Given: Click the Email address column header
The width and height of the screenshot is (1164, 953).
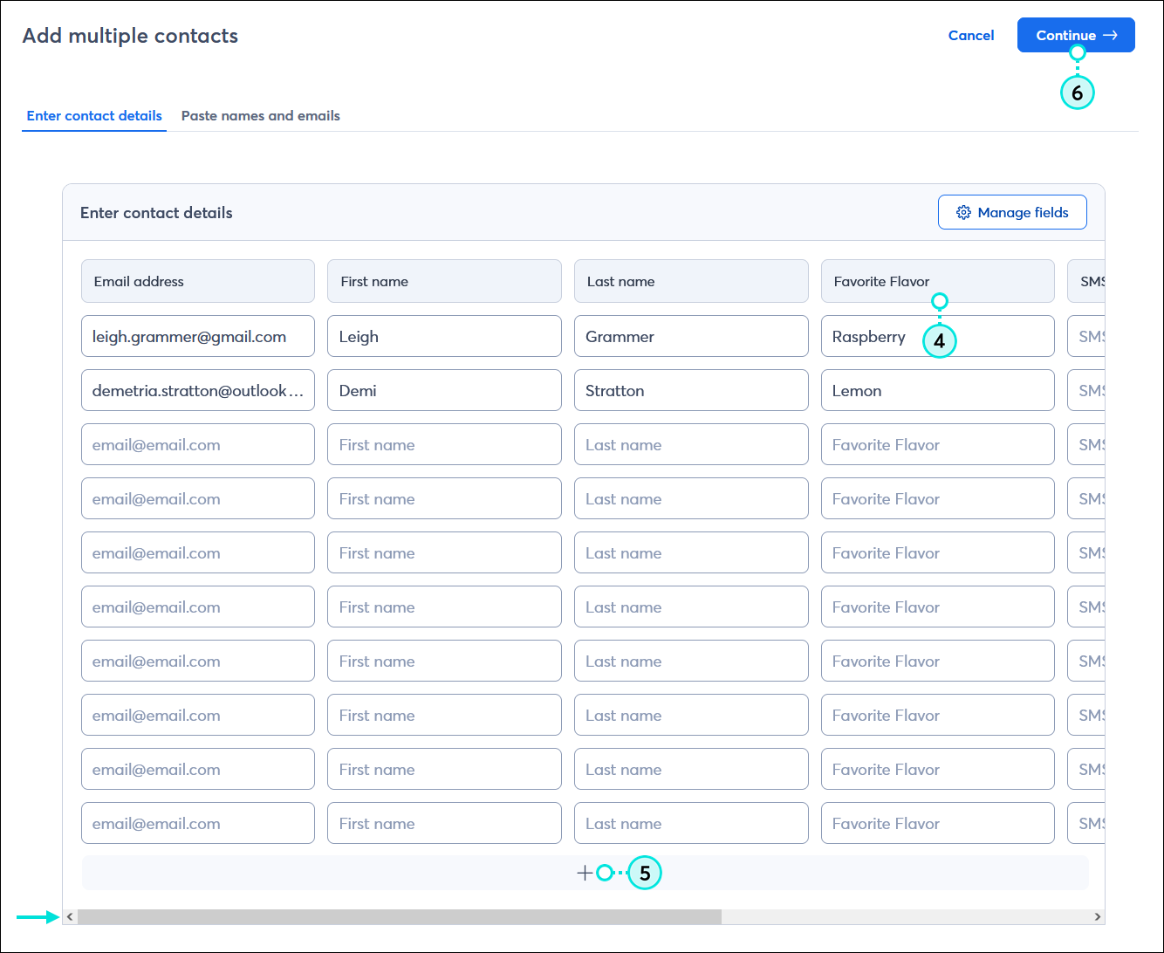Looking at the screenshot, I should coord(198,281).
